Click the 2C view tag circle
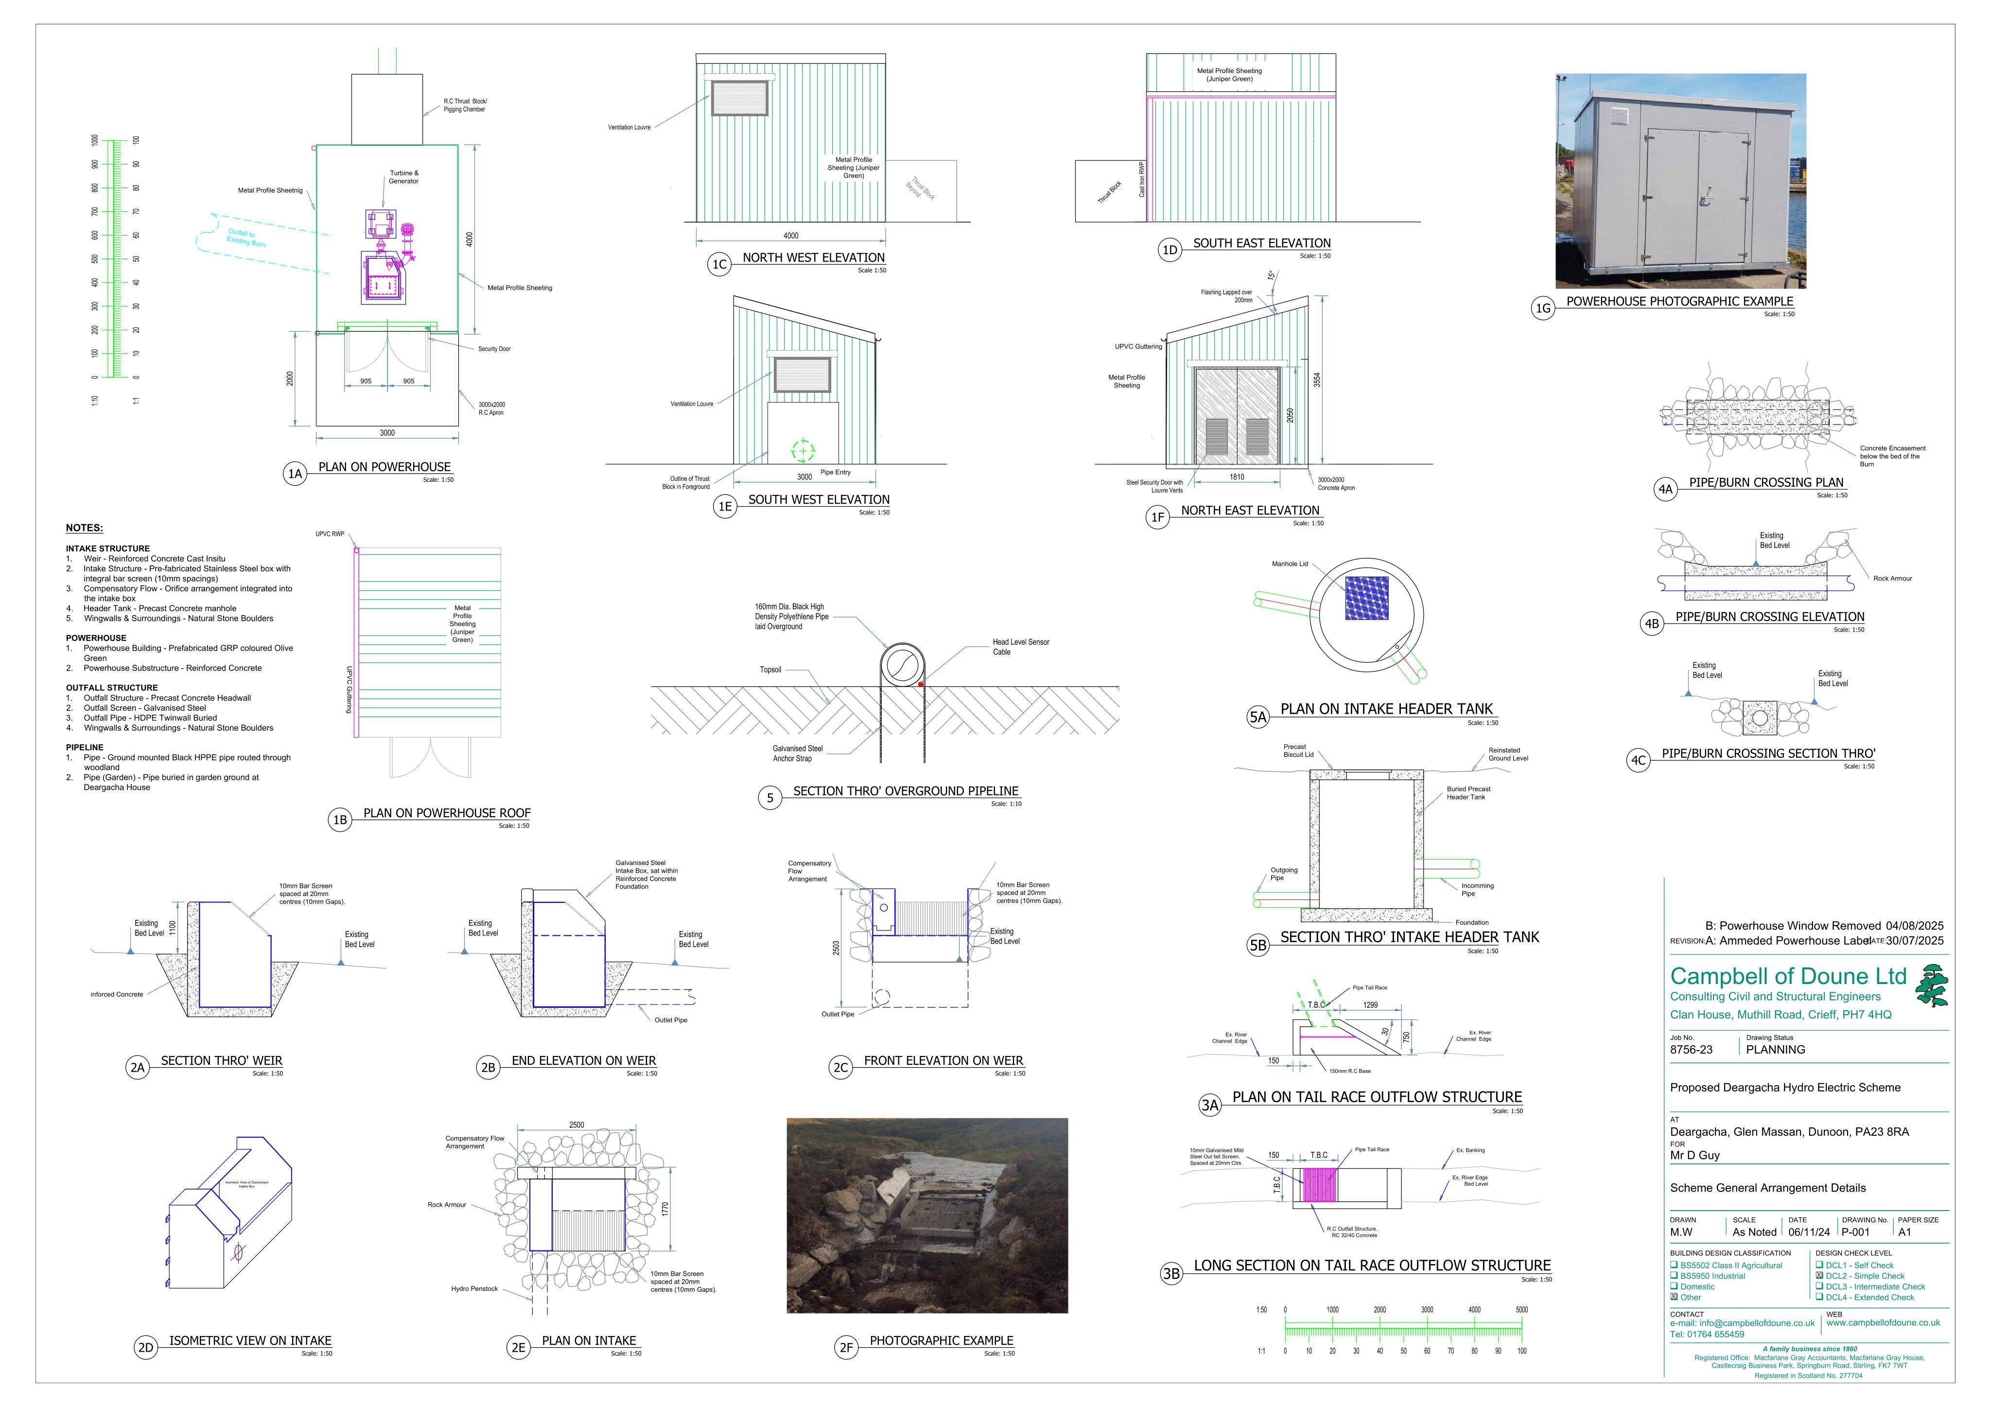Screen dimensions: 1991x1407 point(840,1068)
